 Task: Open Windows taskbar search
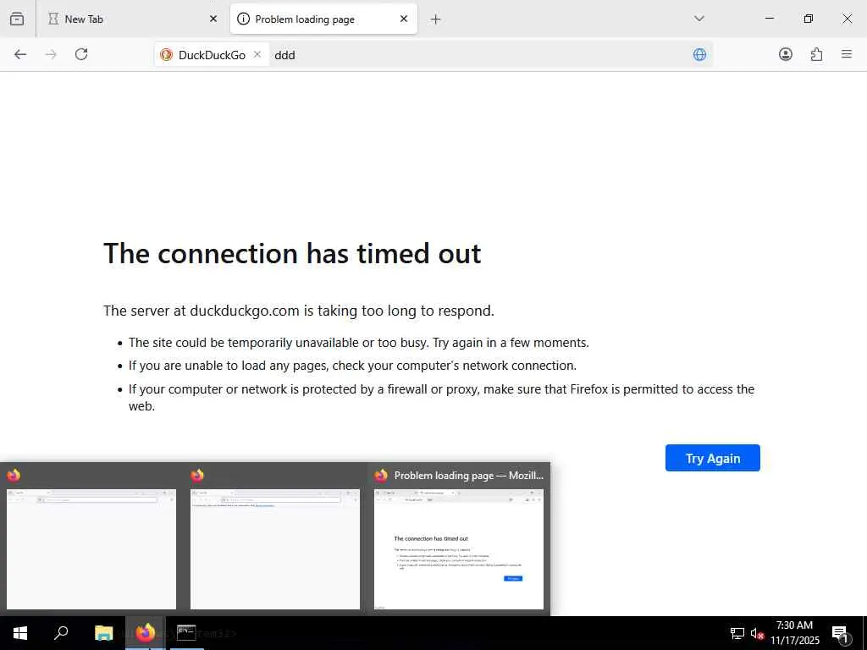(x=61, y=633)
